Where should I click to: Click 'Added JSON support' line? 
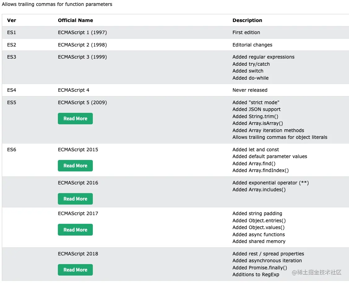(256, 109)
